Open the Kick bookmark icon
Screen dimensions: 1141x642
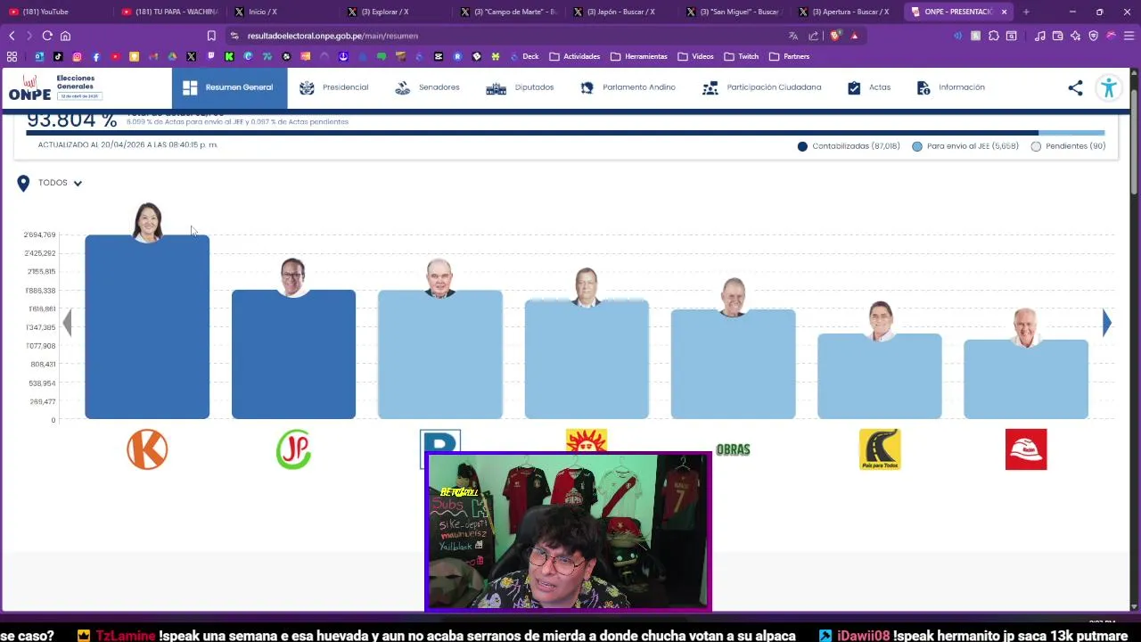point(229,56)
